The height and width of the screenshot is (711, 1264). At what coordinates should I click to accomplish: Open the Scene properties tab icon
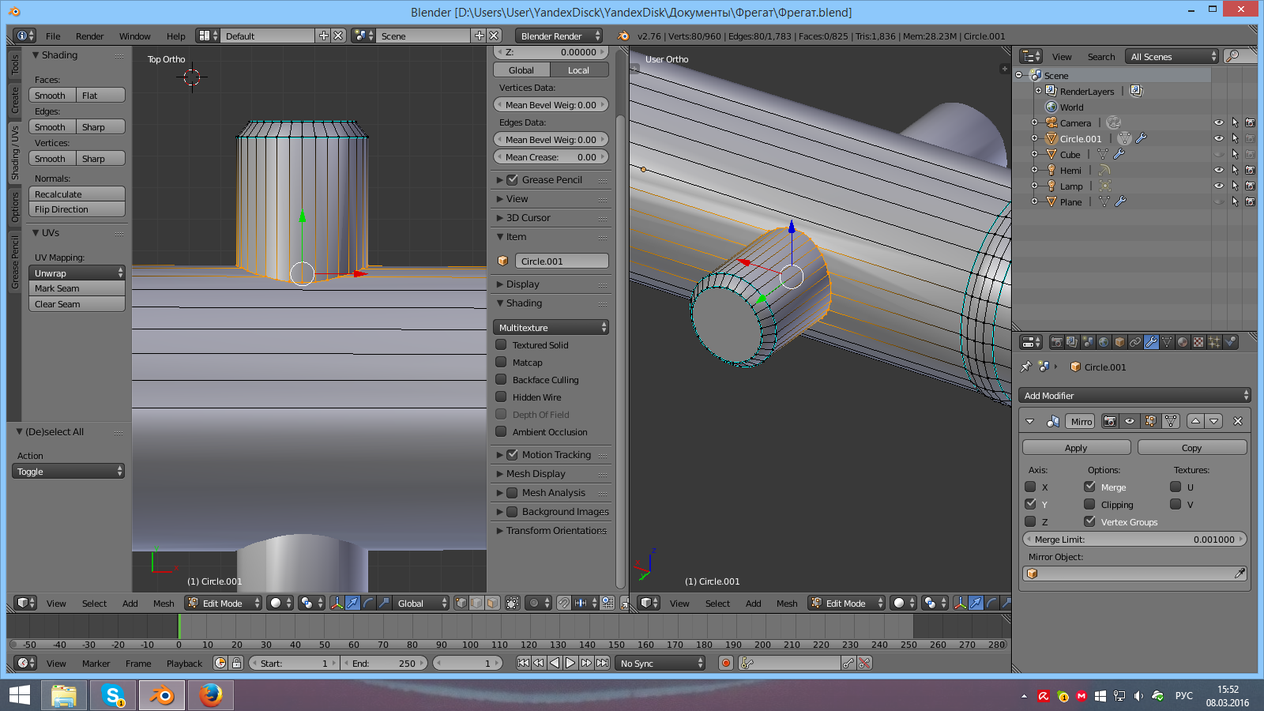(1088, 342)
